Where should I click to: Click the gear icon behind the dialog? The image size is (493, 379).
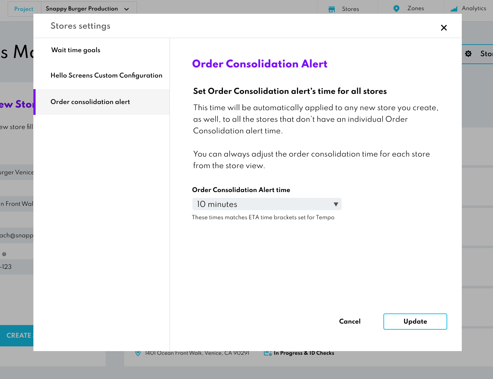point(468,54)
